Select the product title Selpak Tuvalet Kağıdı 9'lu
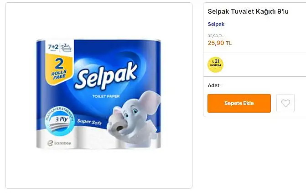Screen dimensions: 306x193 (x=248, y=11)
